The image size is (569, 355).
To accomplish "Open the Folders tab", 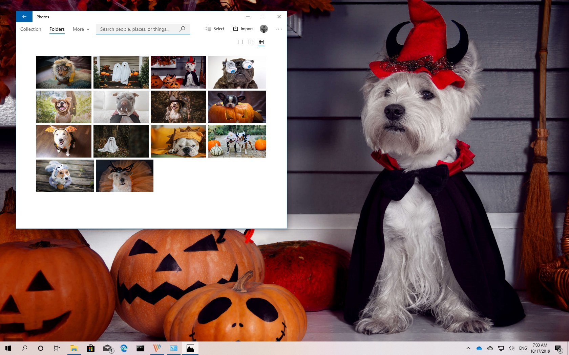I will pos(57,29).
